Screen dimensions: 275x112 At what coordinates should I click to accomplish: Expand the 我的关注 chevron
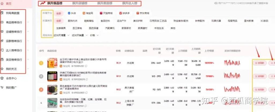click(x=28, y=69)
